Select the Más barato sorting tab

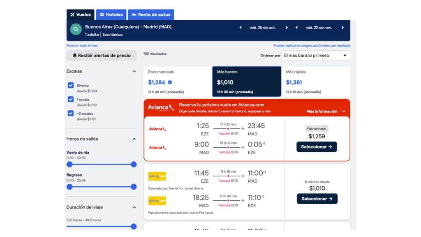click(247, 81)
